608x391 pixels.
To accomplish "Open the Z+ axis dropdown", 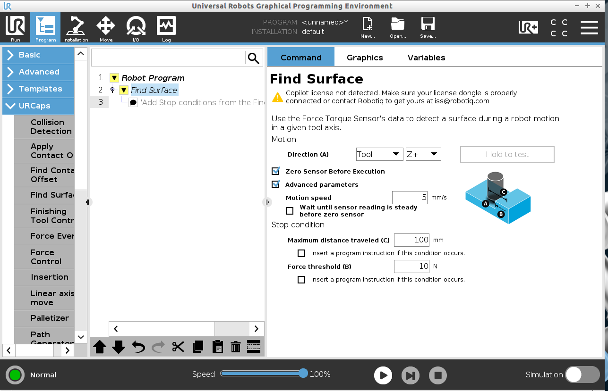I will coord(423,154).
